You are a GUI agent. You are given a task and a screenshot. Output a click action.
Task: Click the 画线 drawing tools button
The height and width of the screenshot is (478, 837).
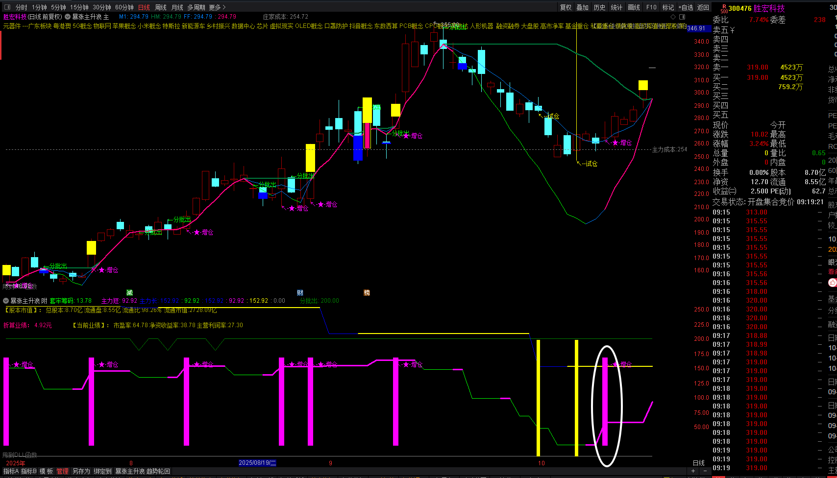pyautogui.click(x=634, y=7)
